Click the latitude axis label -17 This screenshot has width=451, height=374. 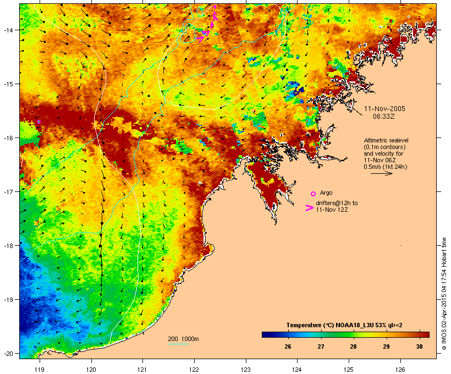[8, 191]
